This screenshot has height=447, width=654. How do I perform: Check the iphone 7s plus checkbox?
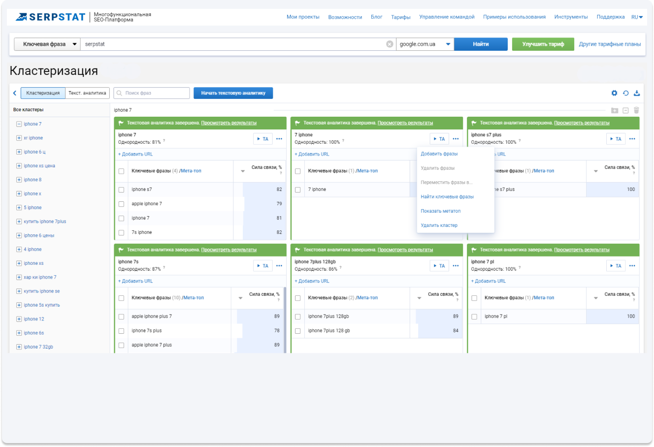(x=121, y=331)
